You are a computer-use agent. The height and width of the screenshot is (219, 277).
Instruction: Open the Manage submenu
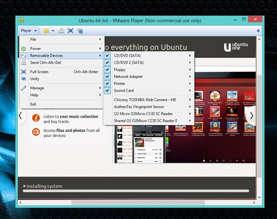click(61, 88)
